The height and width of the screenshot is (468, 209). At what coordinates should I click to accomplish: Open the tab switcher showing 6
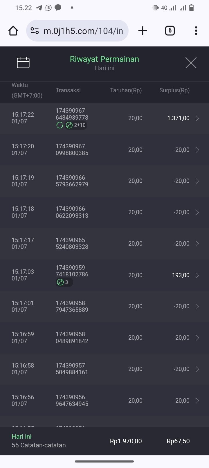[x=170, y=31]
